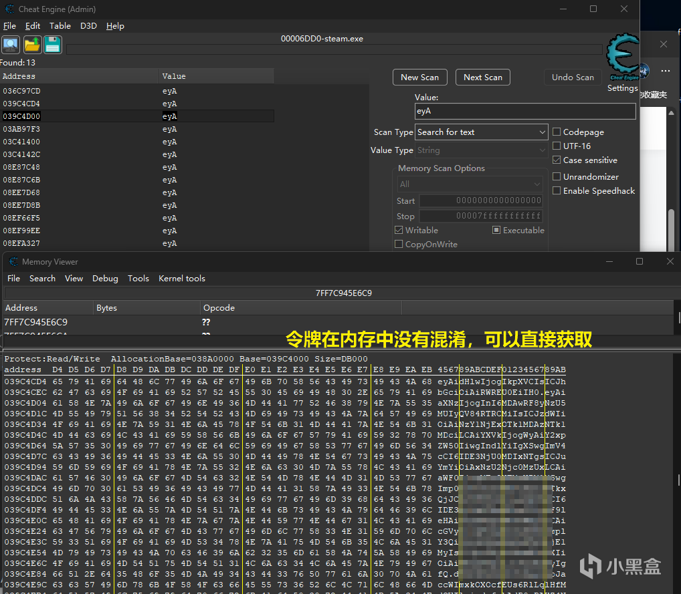681x594 pixels.
Task: Enable the UTF-16 checkbox
Action: [x=557, y=146]
